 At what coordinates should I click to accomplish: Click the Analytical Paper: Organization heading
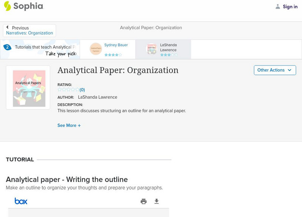point(118,70)
